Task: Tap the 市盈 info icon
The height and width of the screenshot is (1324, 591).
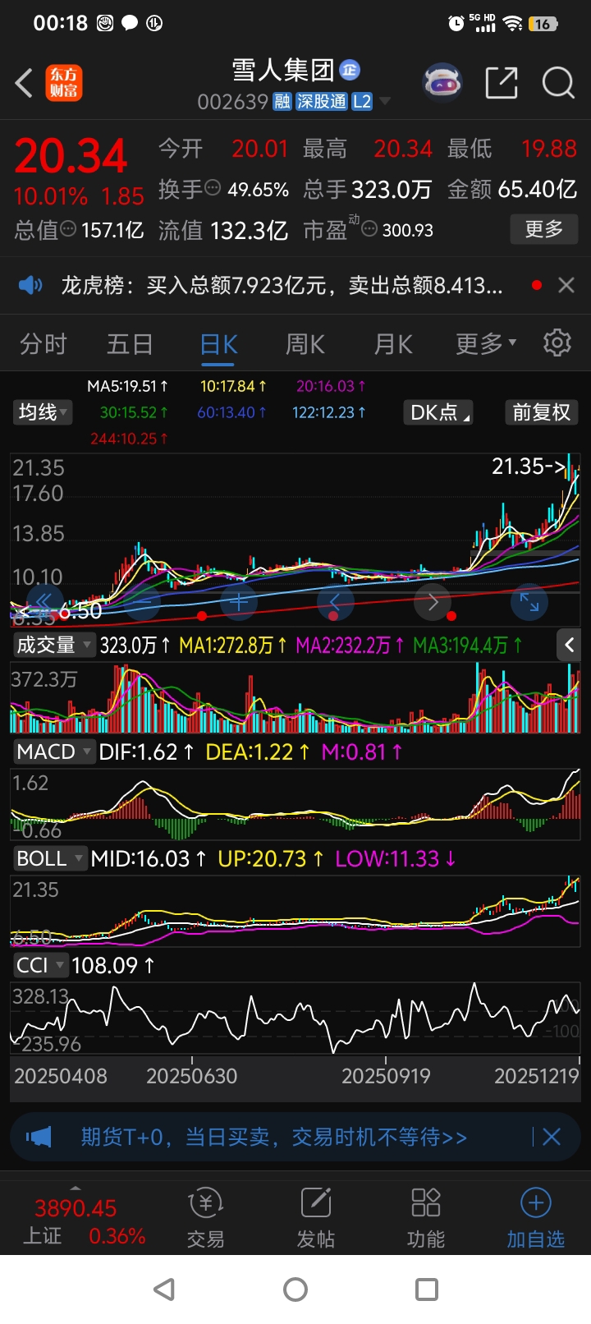Action: (x=369, y=229)
